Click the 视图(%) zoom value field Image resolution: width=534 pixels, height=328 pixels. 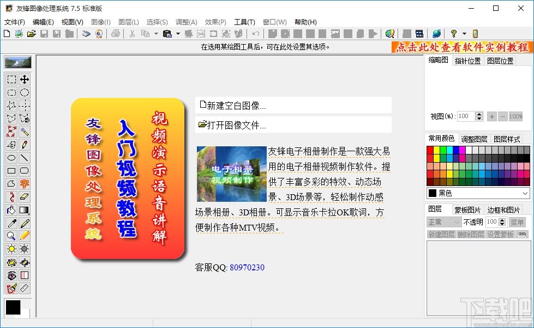pyautogui.click(x=466, y=116)
